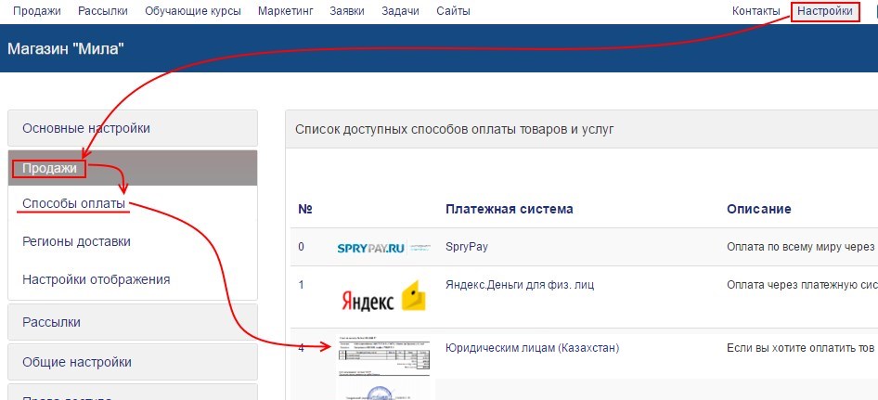The width and height of the screenshot is (878, 400).
Task: Select Обучающие курсы menu item
Action: 193,11
